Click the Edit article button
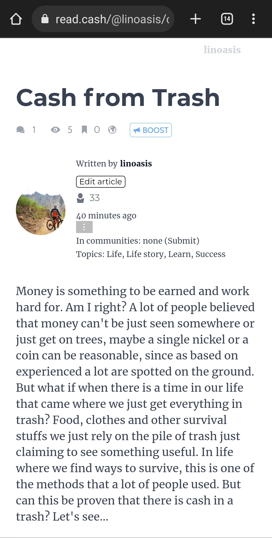Screen dimensions: 272x538 coord(101,182)
